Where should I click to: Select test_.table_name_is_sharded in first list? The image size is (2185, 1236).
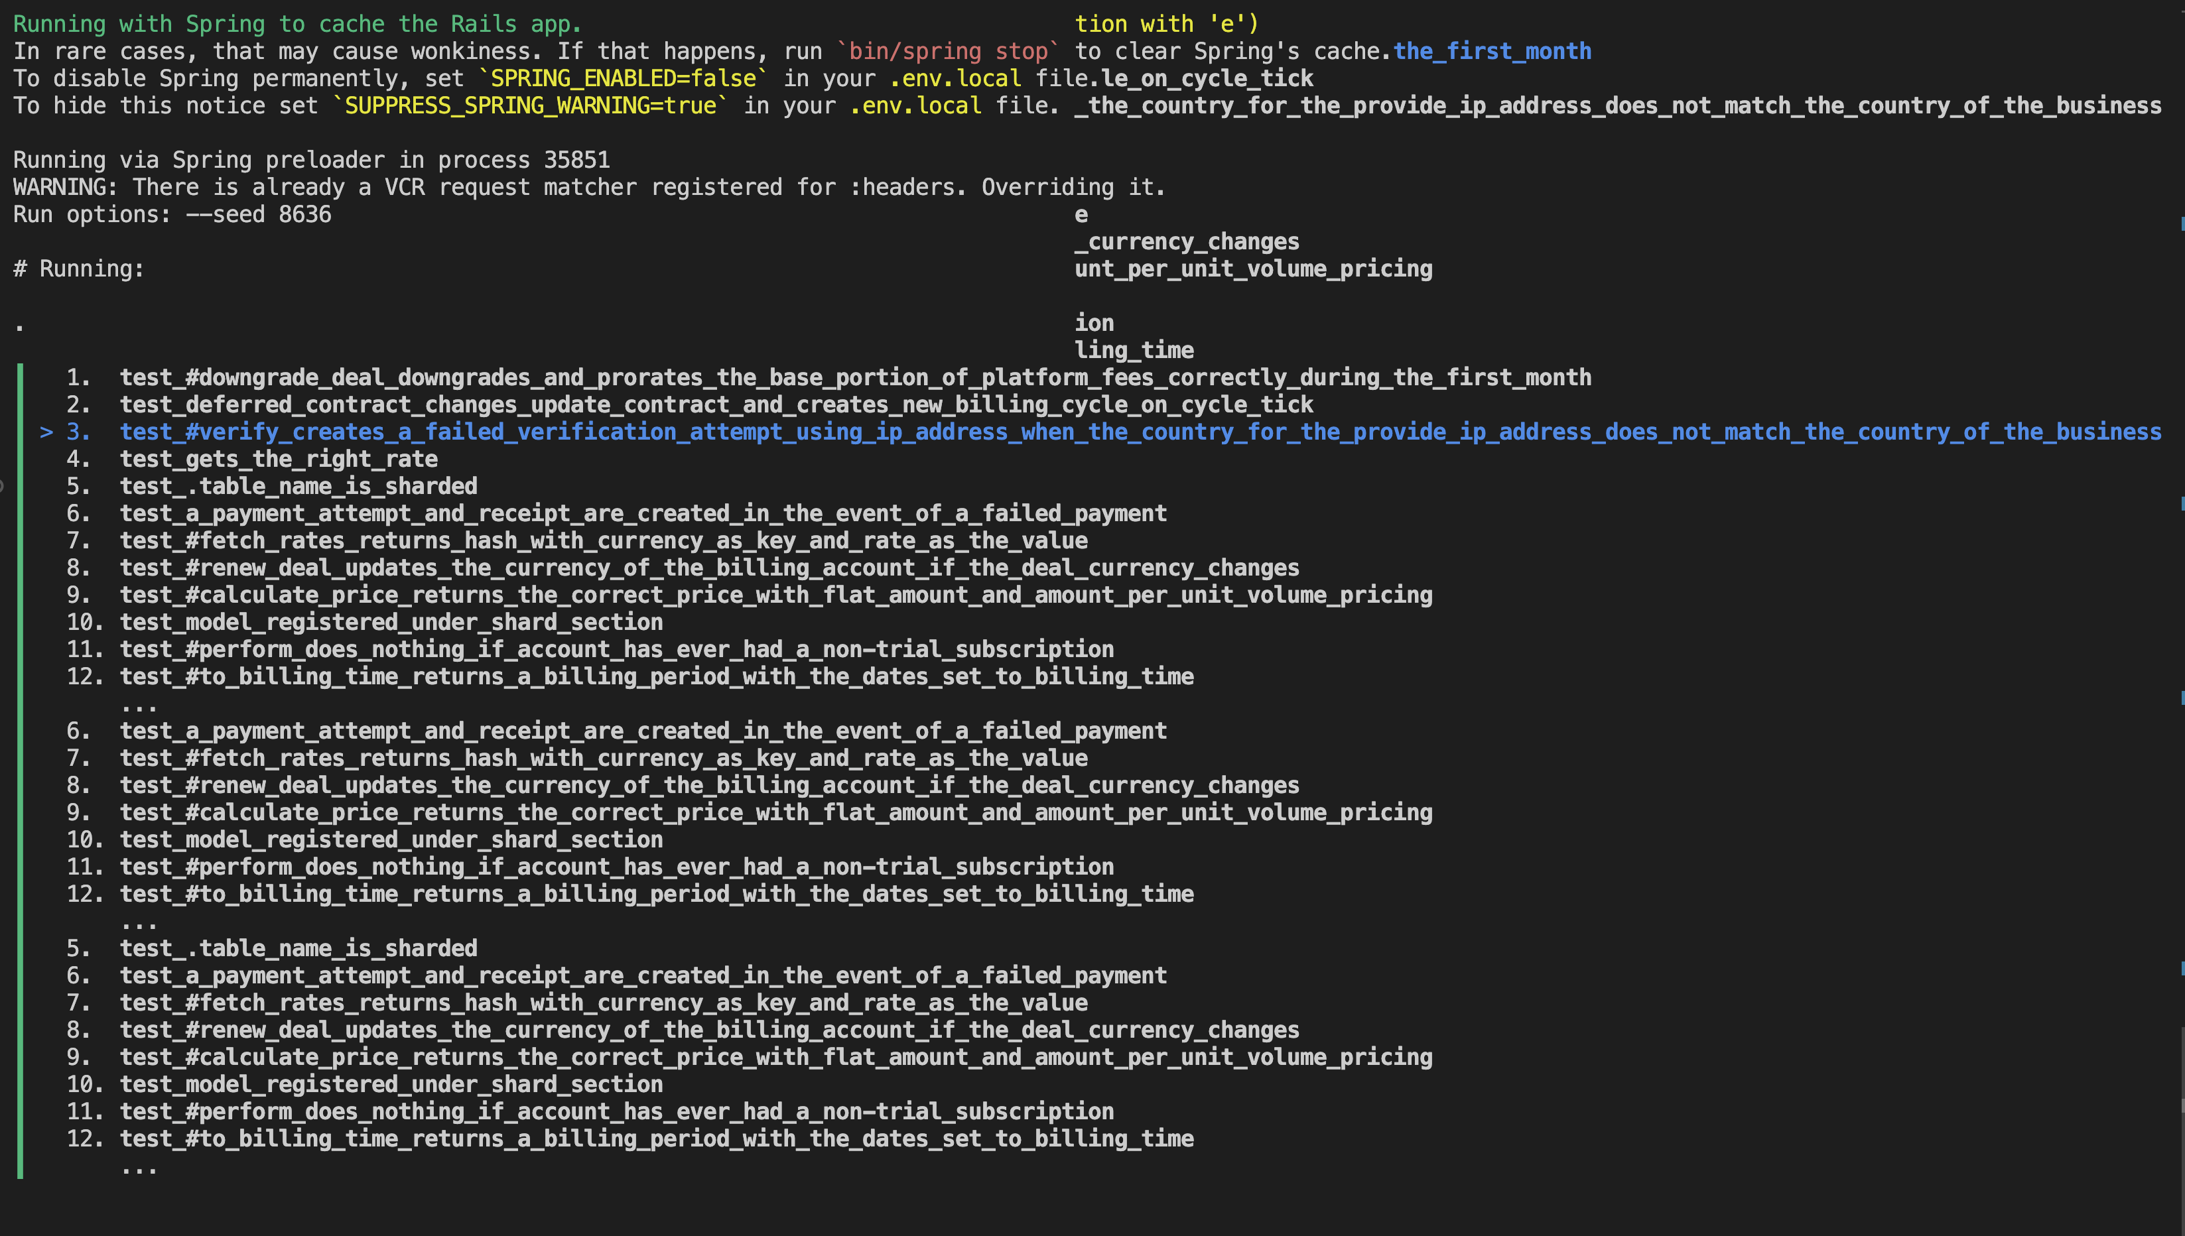(299, 485)
